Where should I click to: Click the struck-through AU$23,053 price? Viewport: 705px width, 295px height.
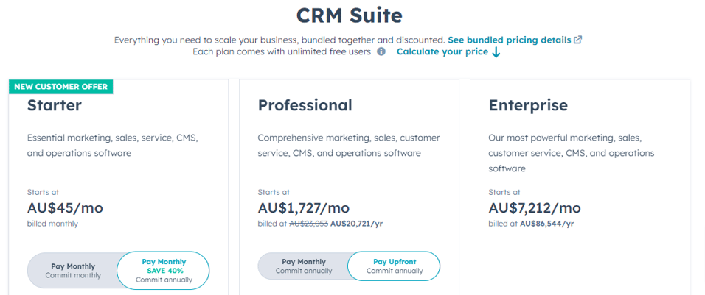308,224
